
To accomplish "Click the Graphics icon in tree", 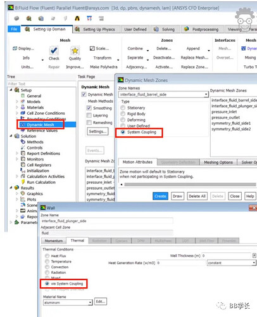I will (x=23, y=193).
